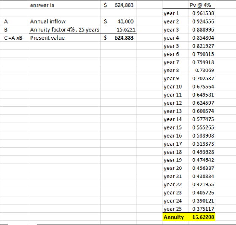Select the bold 624,883 present value cell

(118, 37)
